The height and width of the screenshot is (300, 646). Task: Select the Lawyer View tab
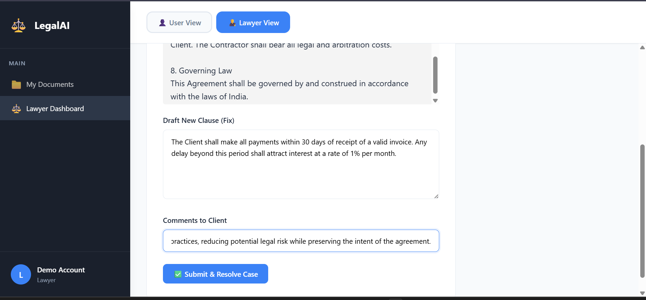pyautogui.click(x=253, y=22)
